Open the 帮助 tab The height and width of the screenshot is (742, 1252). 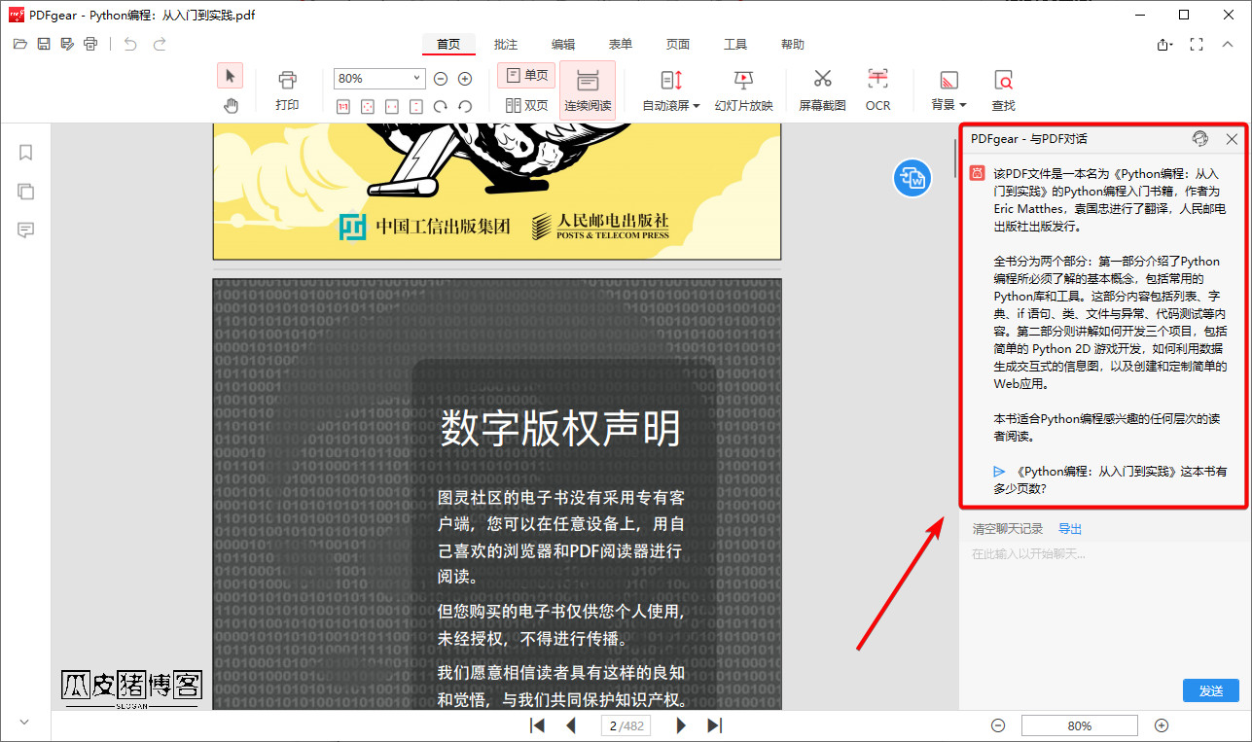[x=793, y=45]
